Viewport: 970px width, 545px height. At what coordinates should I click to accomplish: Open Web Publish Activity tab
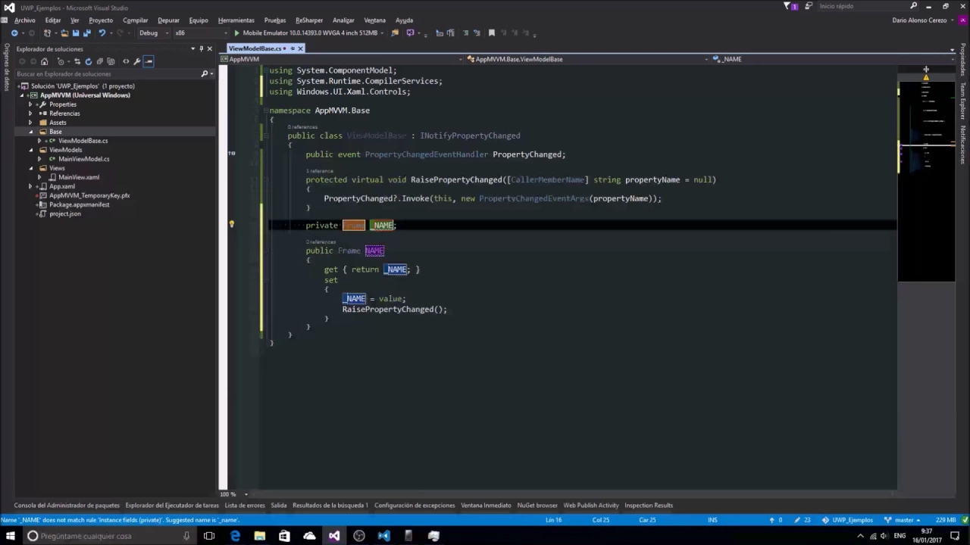[591, 506]
